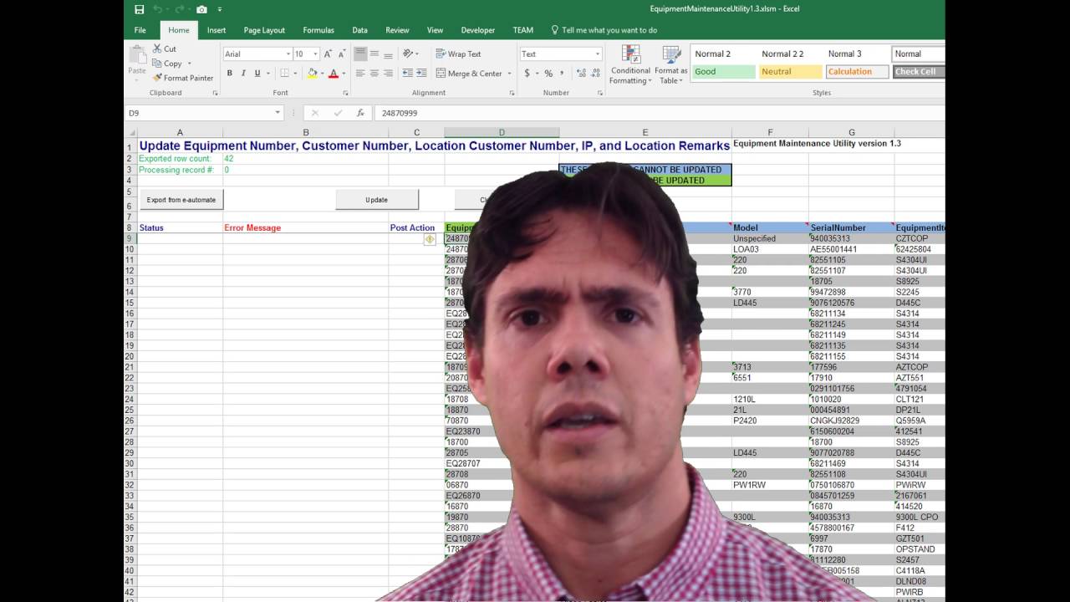This screenshot has height=602, width=1070.
Task: Click the Camera icon in Quick Access toolbar
Action: tap(201, 9)
